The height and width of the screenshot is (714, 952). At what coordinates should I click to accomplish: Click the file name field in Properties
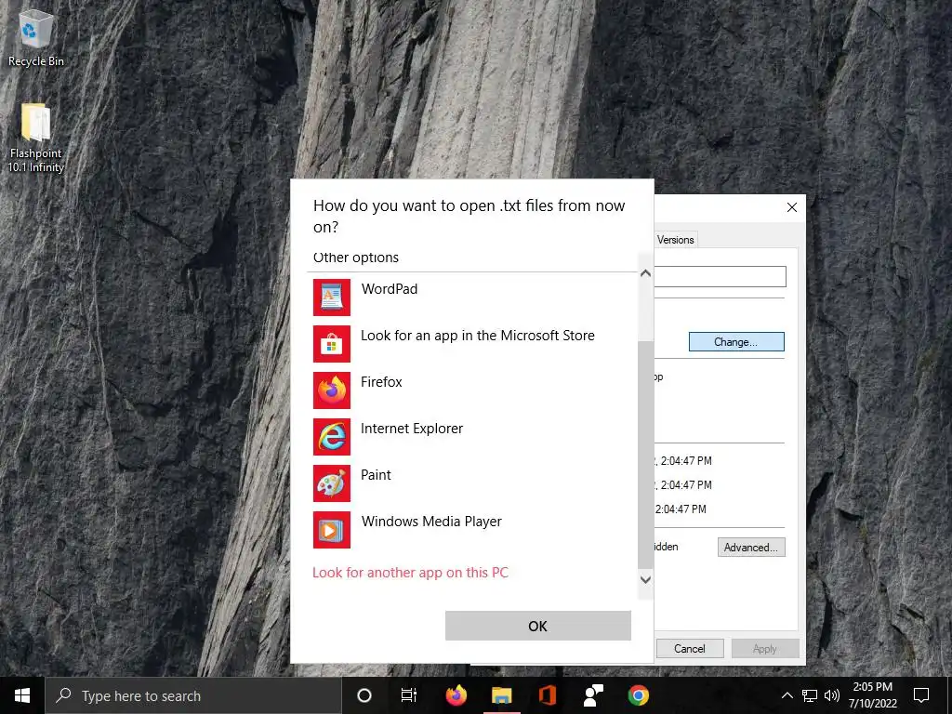coord(721,277)
